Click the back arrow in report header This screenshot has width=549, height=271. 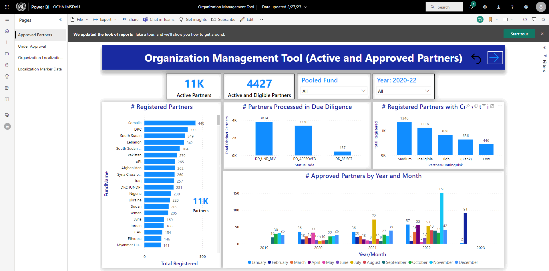coord(476,58)
